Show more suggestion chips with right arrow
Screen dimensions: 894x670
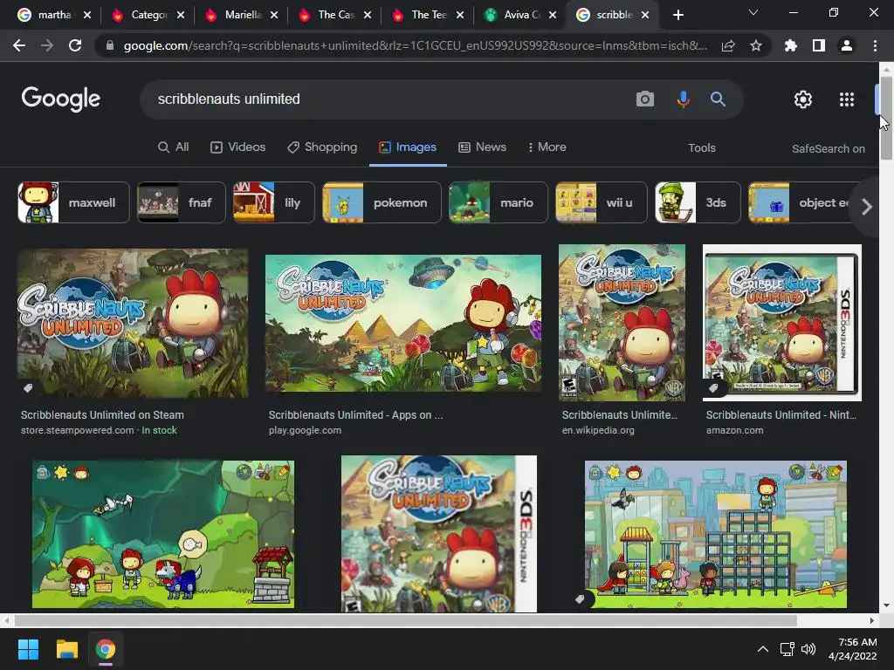pos(867,206)
